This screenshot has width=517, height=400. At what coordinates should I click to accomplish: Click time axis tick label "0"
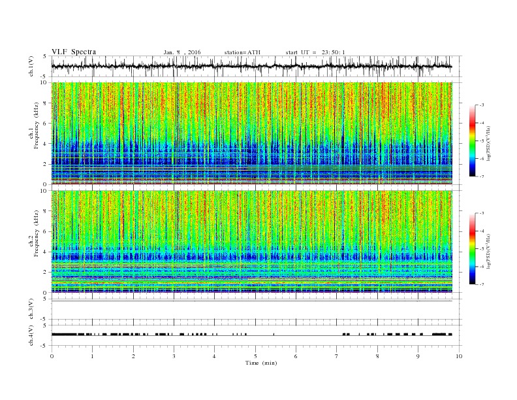(x=52, y=356)
